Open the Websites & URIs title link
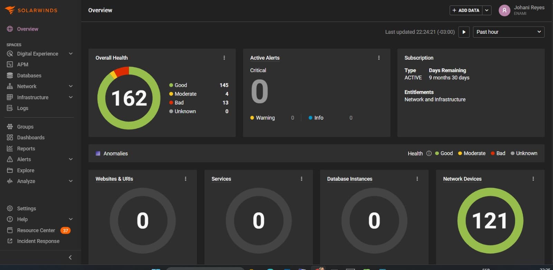The image size is (553, 270). coord(114,179)
